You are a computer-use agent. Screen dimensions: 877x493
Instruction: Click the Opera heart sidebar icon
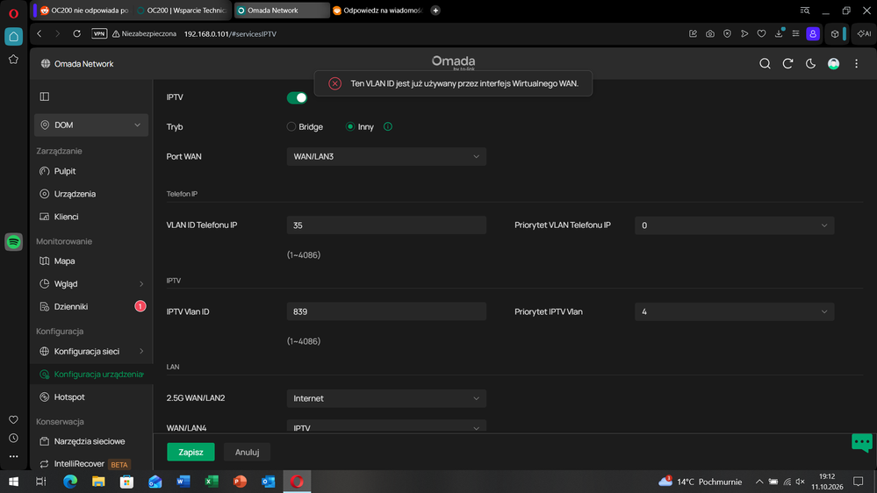[x=13, y=420]
